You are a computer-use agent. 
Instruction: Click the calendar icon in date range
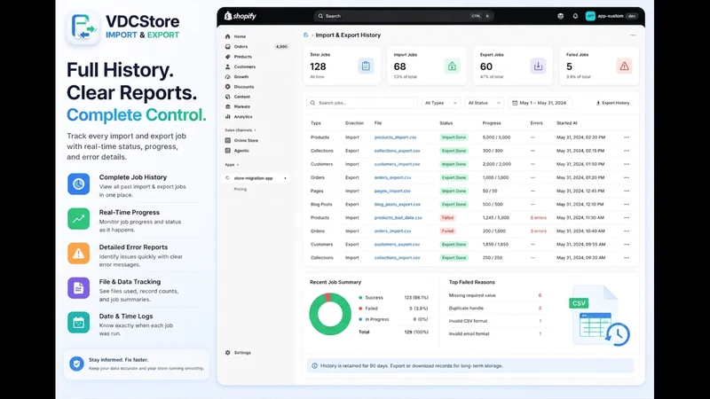[515, 103]
